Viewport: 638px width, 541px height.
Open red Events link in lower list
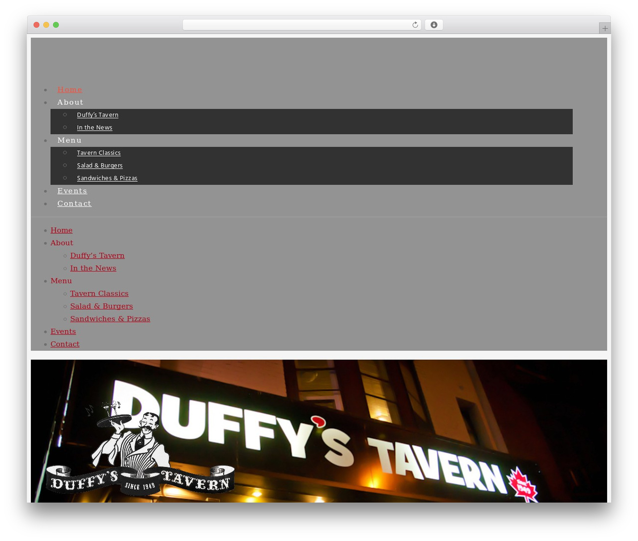coord(63,331)
